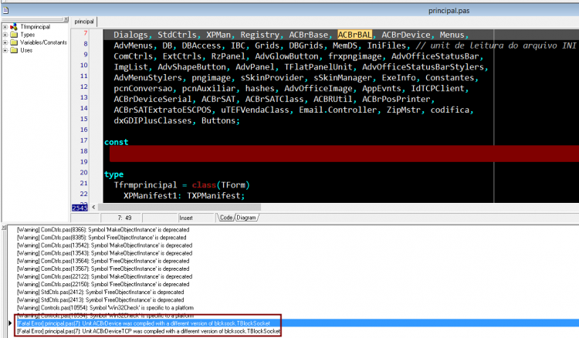Screen dimensions: 579x338
Task: Click the XPManifest1: TXPManifest field line
Action: click(x=184, y=195)
